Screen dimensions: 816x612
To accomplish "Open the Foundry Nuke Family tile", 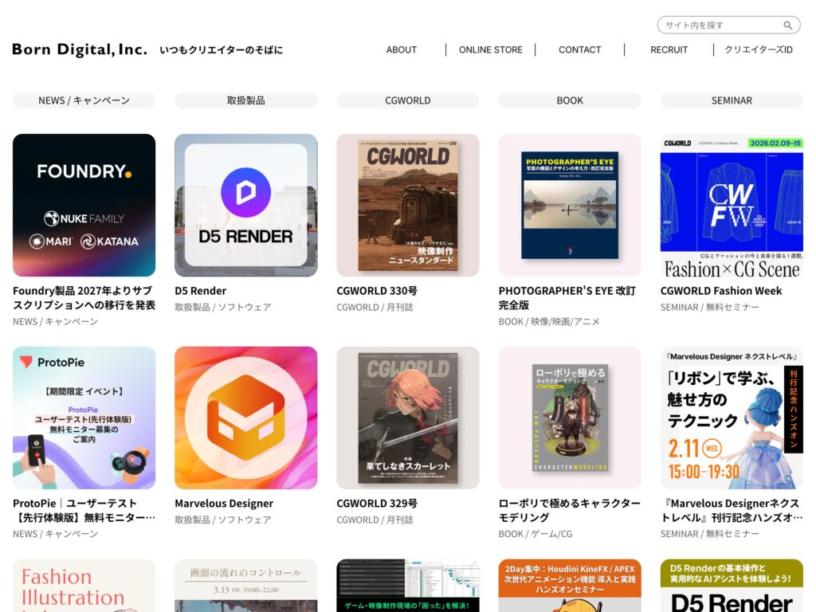I will [84, 205].
